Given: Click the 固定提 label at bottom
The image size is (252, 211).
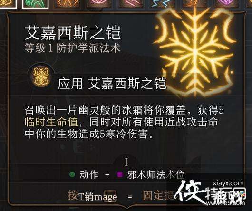Looking at the screenshot, I should coord(159,195).
